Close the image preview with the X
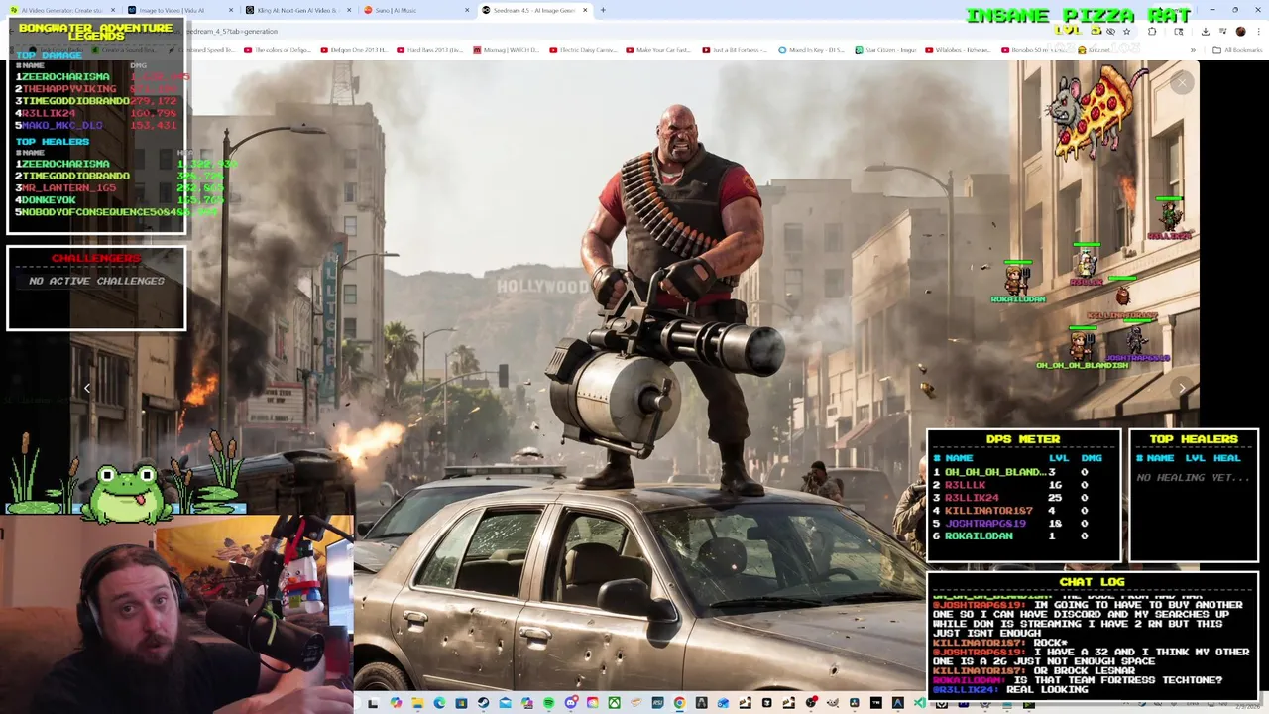The image size is (1269, 714). click(1181, 83)
